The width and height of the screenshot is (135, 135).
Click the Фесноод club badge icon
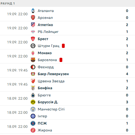pyautogui.click(x=33, y=67)
